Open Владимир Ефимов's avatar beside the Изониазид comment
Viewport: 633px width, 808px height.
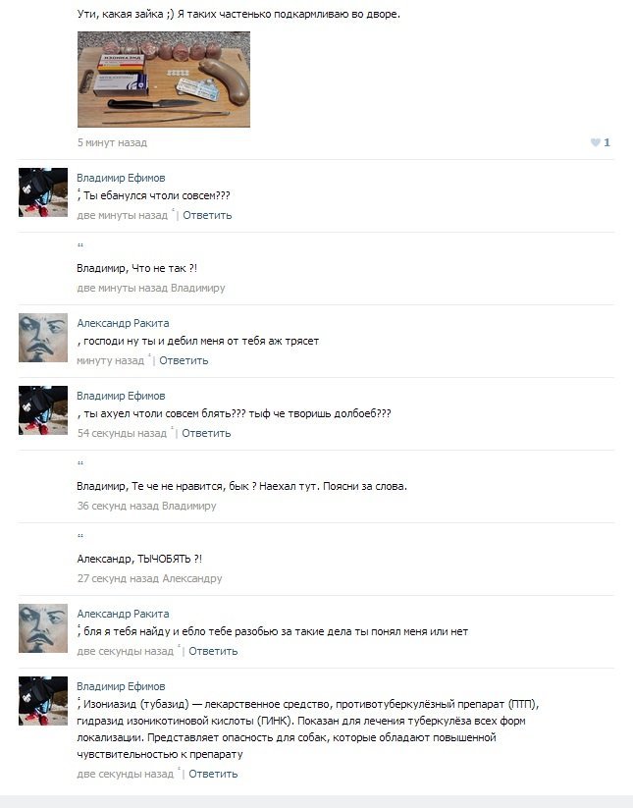[43, 701]
